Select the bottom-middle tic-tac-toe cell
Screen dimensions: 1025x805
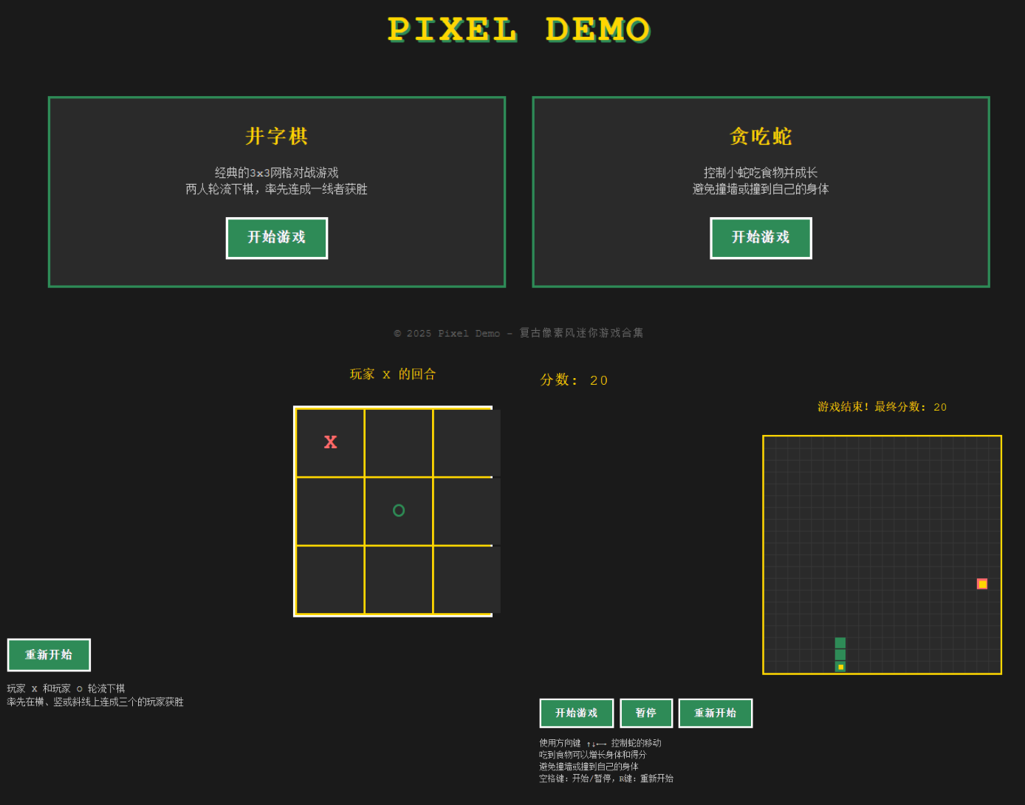coord(399,579)
